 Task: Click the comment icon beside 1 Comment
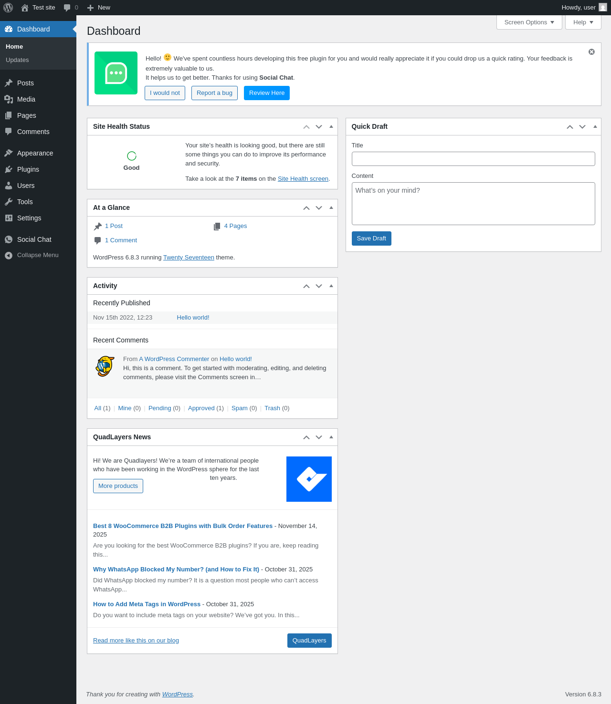(98, 240)
